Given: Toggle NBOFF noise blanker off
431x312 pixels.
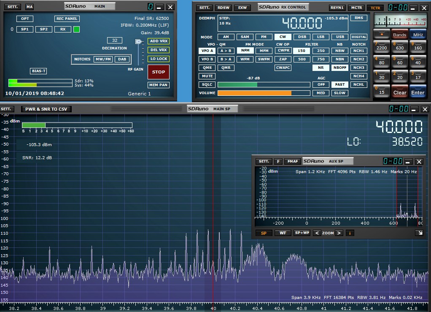Looking at the screenshot, I should point(340,68).
